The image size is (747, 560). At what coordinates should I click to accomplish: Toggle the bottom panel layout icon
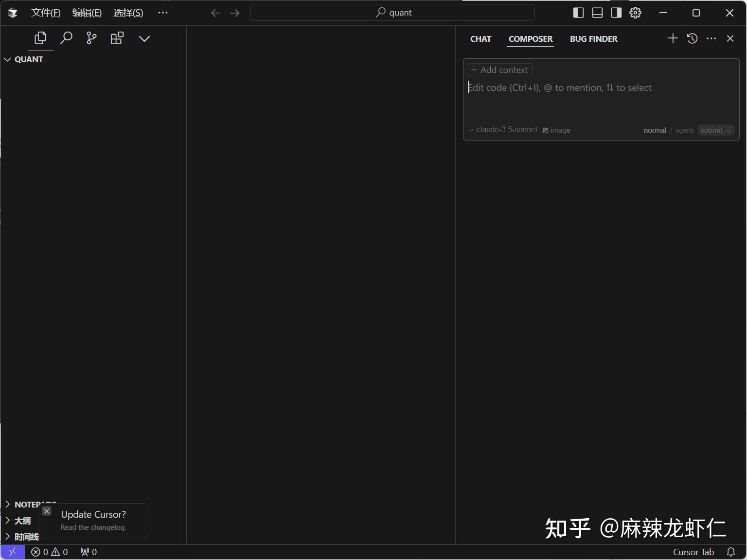(x=597, y=13)
